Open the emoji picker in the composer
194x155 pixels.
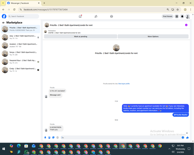183,138
